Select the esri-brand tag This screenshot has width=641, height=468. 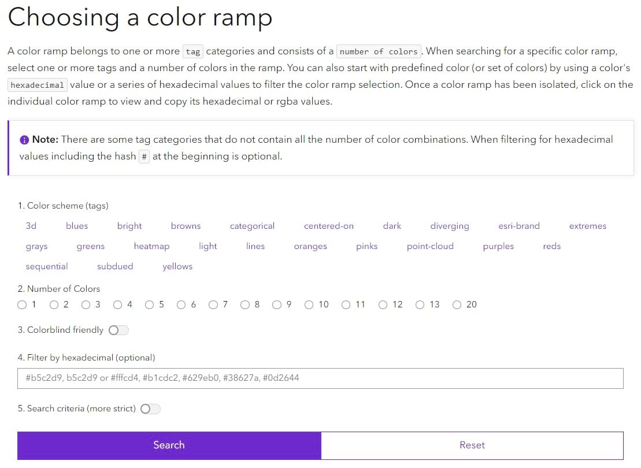(x=518, y=226)
